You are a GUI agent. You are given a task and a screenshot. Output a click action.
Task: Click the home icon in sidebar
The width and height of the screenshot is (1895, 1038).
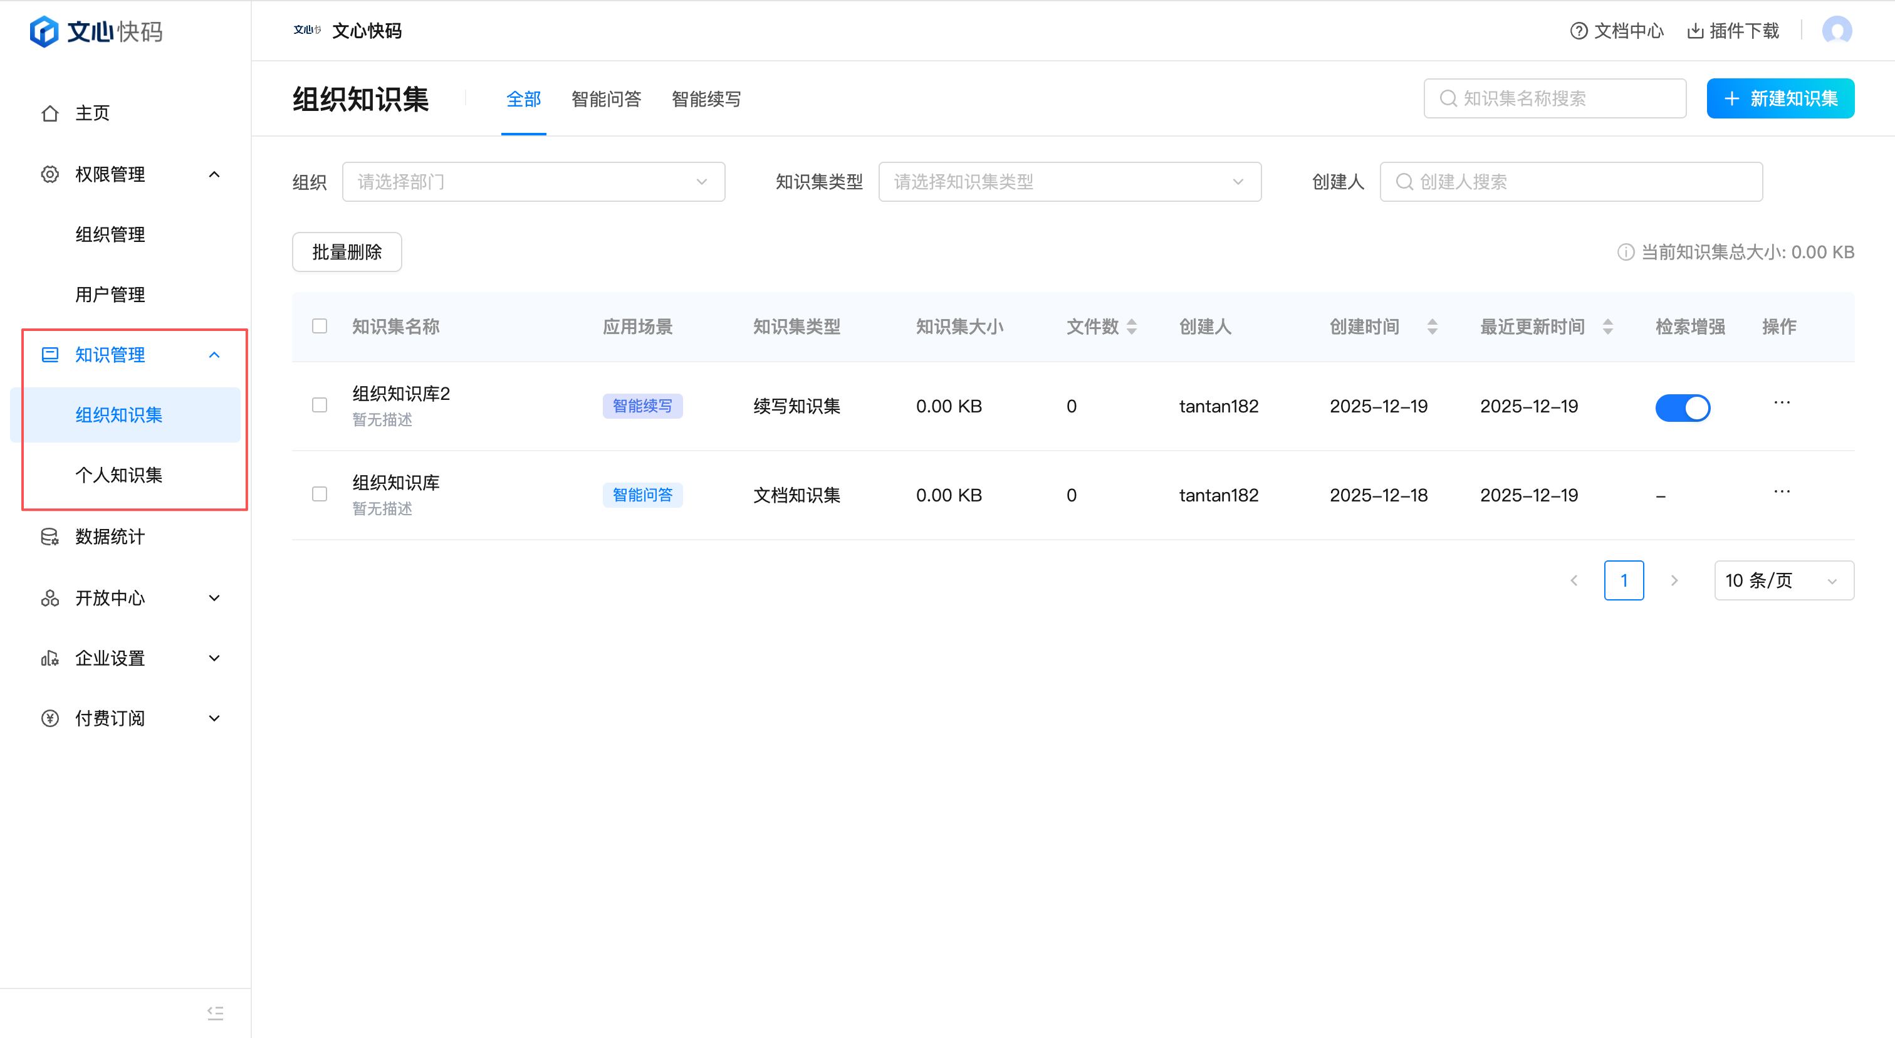50,113
